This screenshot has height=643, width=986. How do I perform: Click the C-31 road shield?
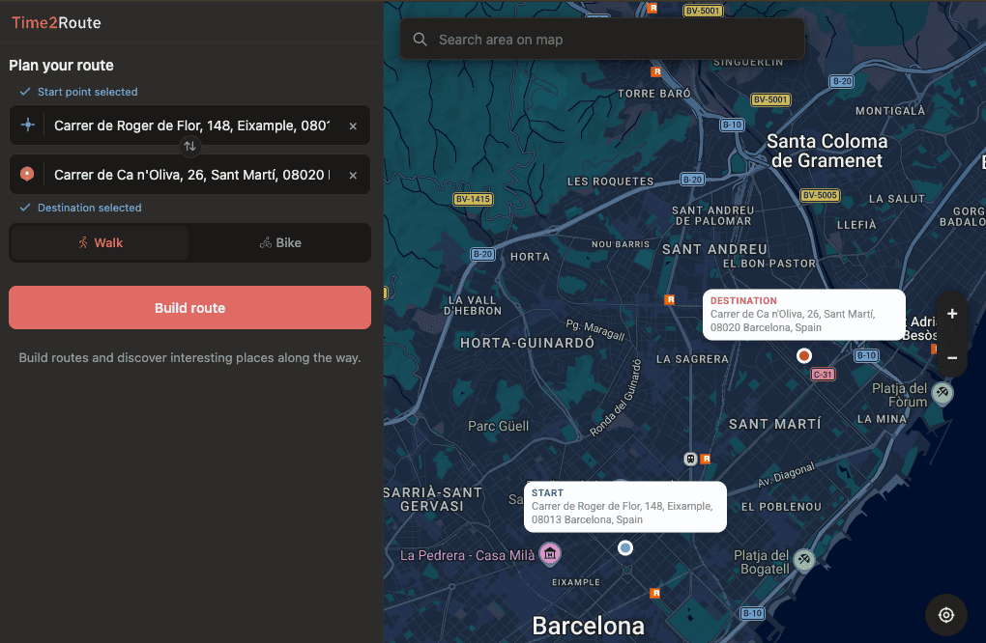click(x=823, y=375)
